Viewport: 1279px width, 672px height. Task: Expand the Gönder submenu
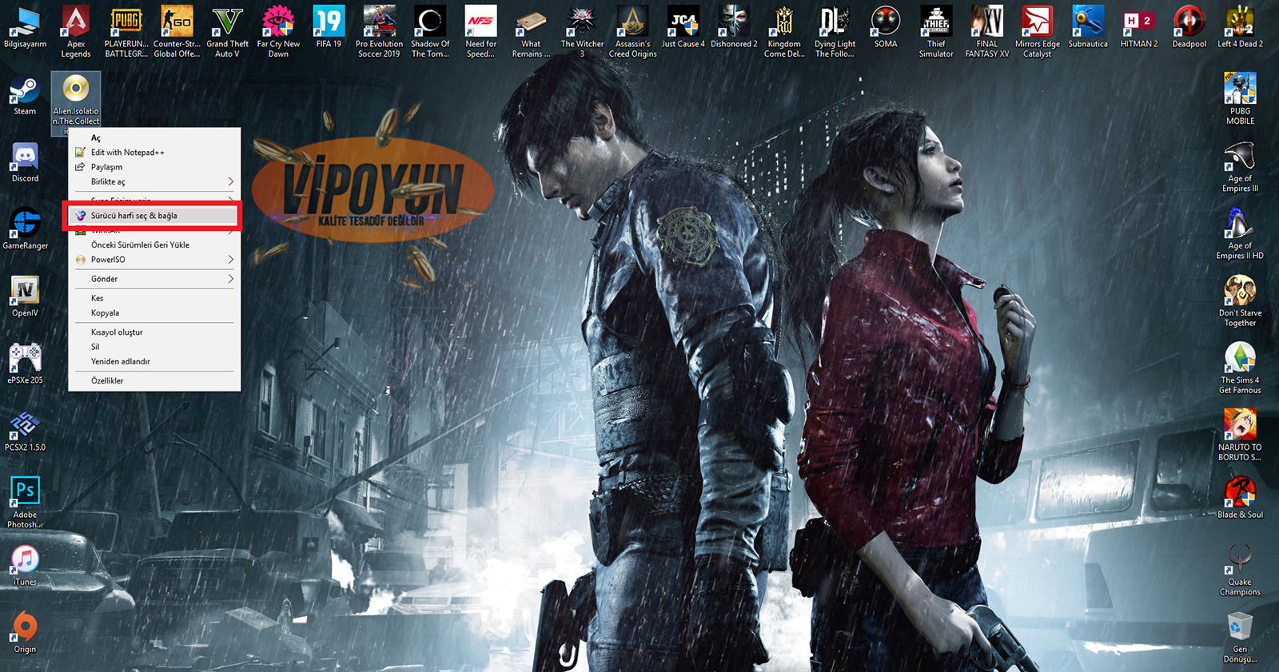[x=154, y=279]
